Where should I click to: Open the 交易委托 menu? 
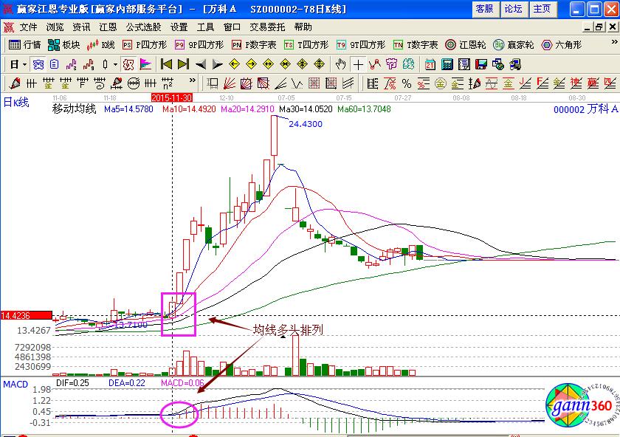coord(268,27)
